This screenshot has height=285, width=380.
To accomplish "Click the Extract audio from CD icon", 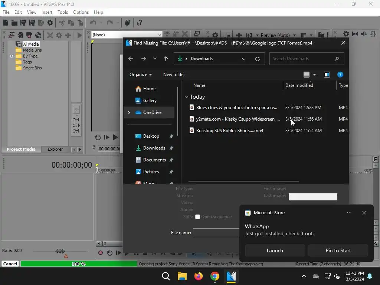I will point(38,35).
